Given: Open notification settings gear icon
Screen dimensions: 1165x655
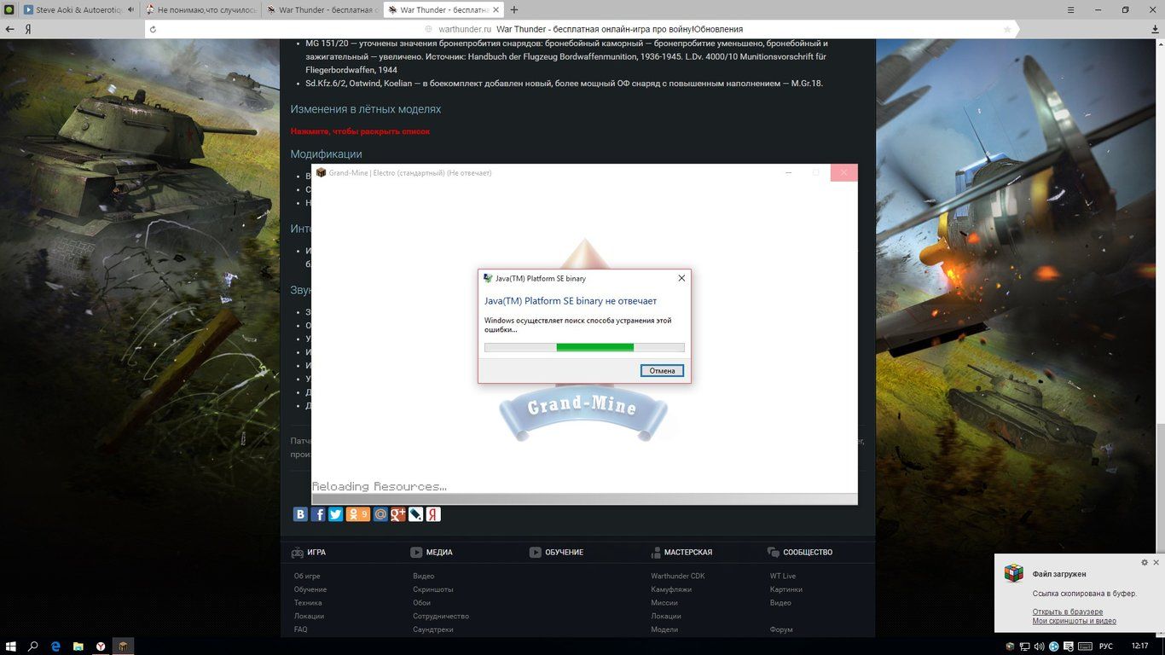Looking at the screenshot, I should [x=1145, y=563].
